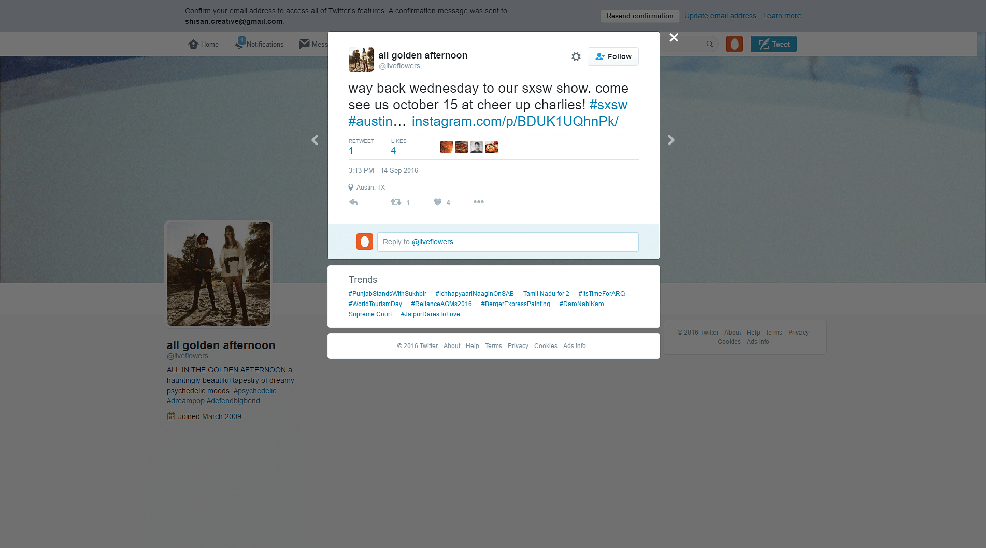The image size is (986, 548).
Task: Open your profile avatar in the top bar
Action: coord(734,44)
